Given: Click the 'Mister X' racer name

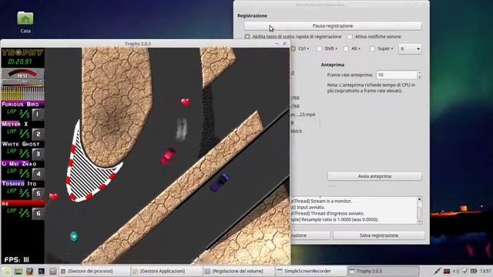Looking at the screenshot, I should tap(15, 124).
